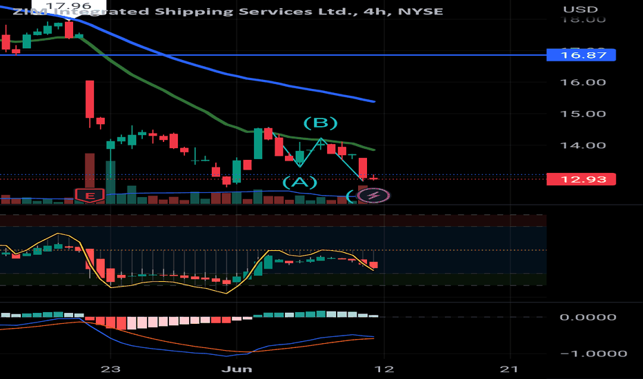Screen dimensions: 643x379
Task: Click the Jun date axis label
Action: coord(237,369)
